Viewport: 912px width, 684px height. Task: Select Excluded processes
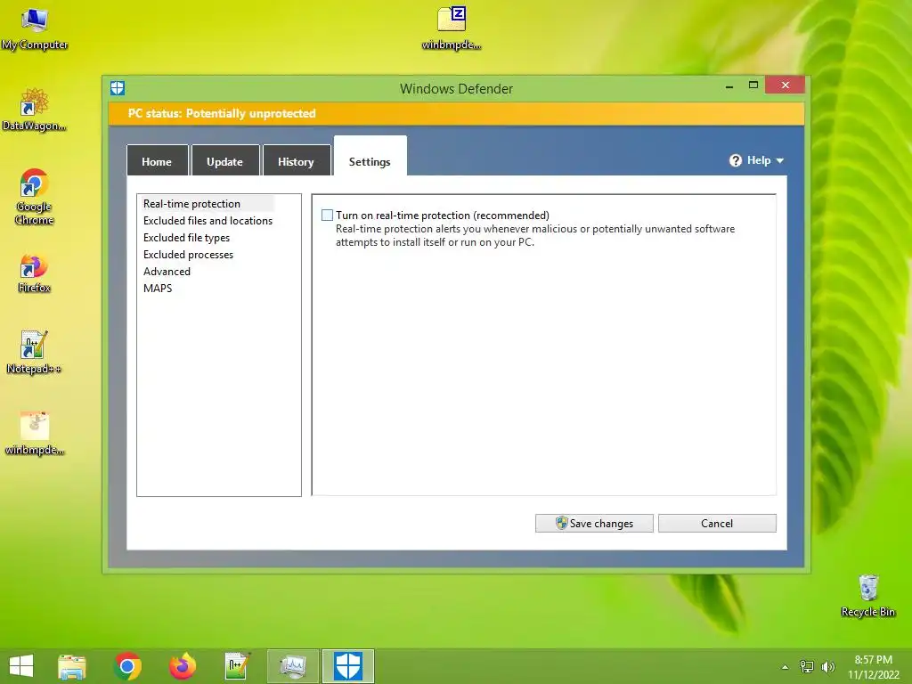[188, 254]
